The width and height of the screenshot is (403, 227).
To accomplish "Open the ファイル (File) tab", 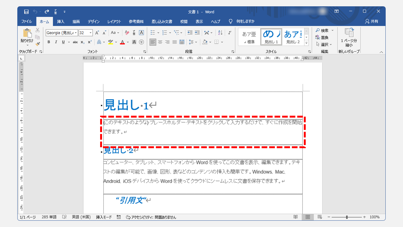I will tap(26, 21).
